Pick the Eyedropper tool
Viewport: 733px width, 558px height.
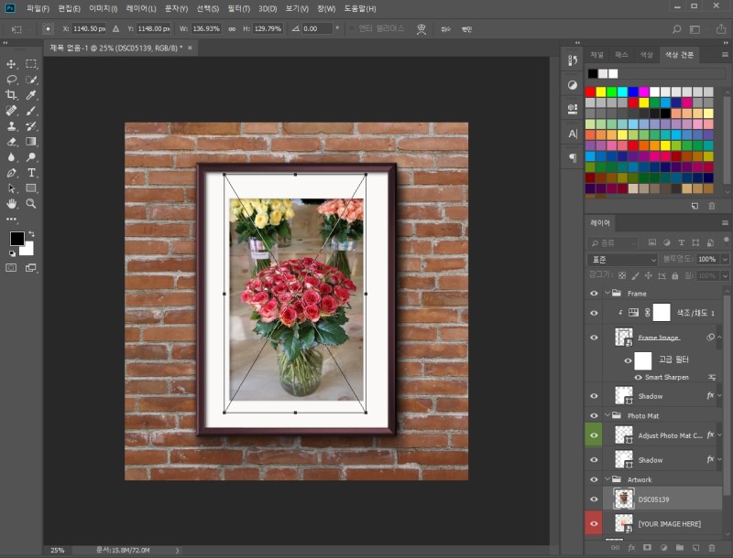click(x=31, y=95)
